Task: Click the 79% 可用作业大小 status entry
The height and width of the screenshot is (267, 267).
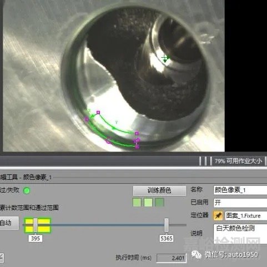Action: 238,161
